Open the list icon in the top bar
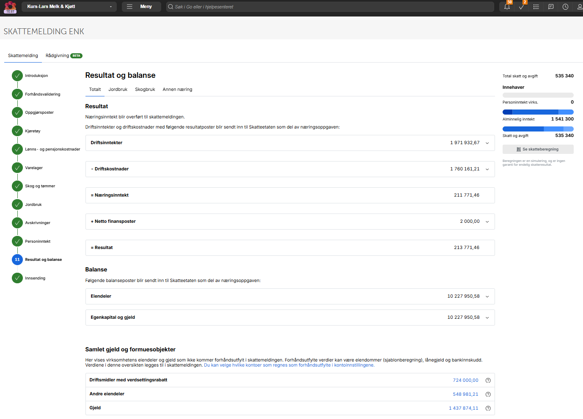Image resolution: width=583 pixels, height=419 pixels. 536,7
